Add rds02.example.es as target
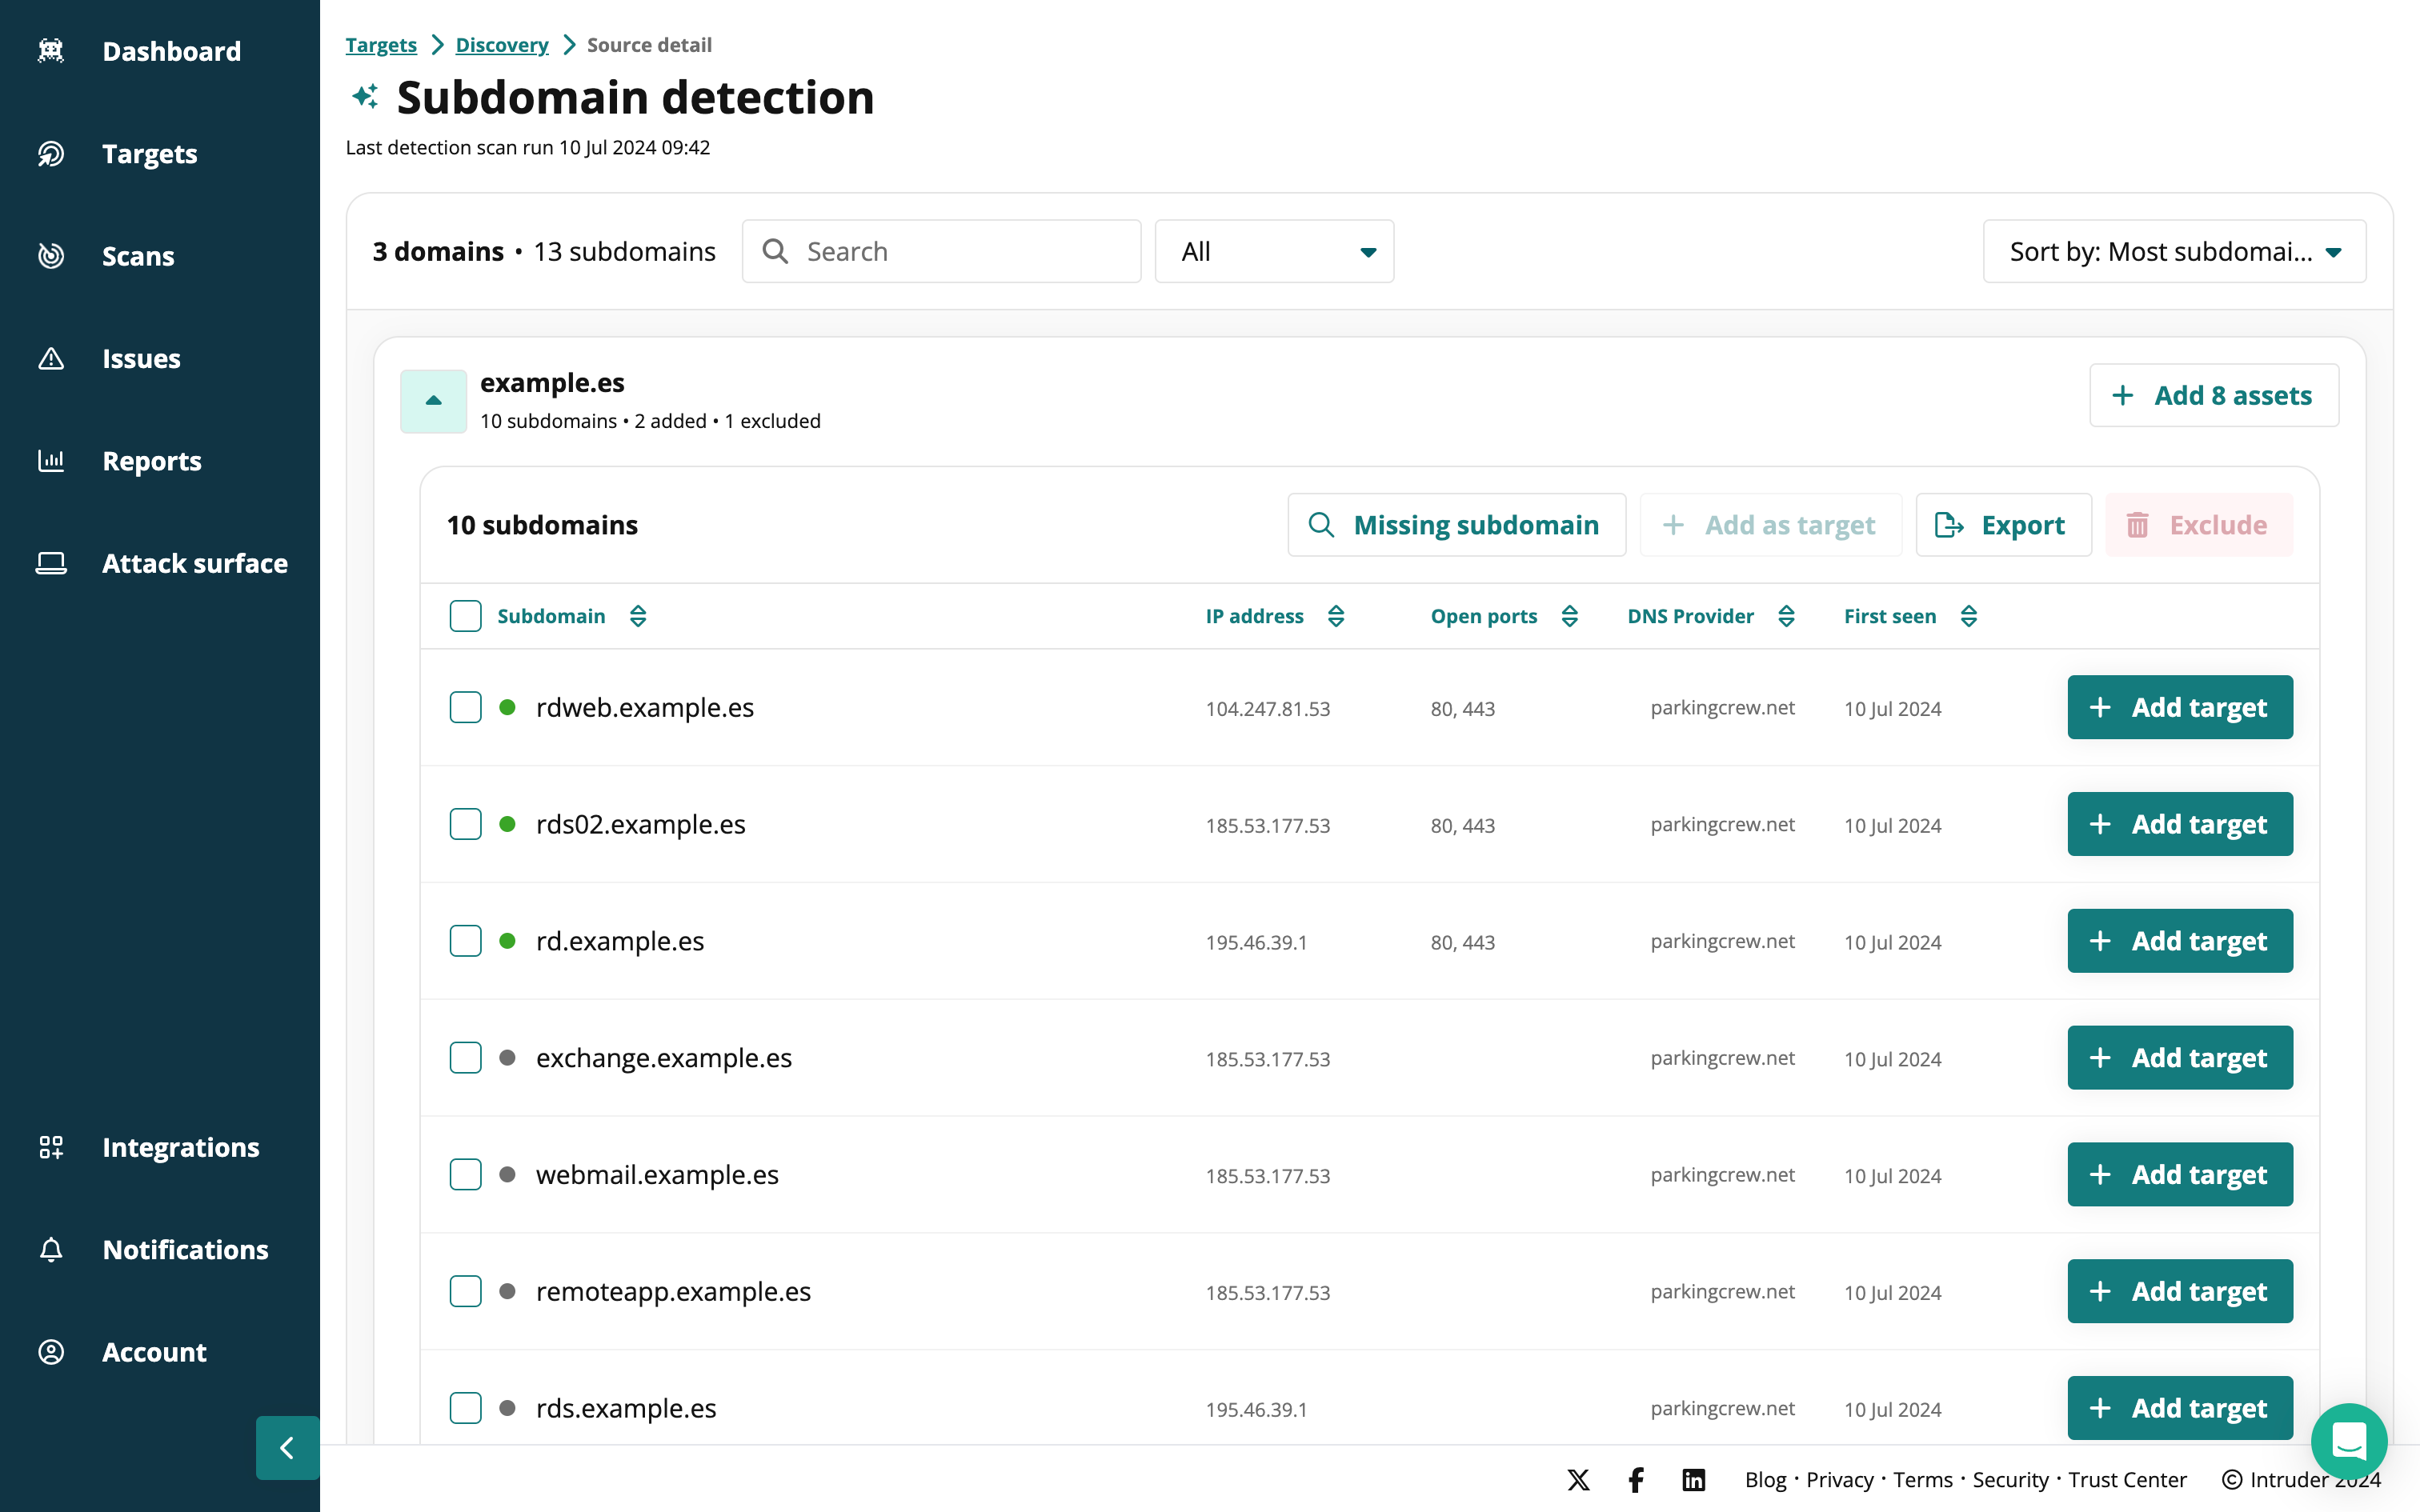The height and width of the screenshot is (1512, 2420). click(2180, 824)
